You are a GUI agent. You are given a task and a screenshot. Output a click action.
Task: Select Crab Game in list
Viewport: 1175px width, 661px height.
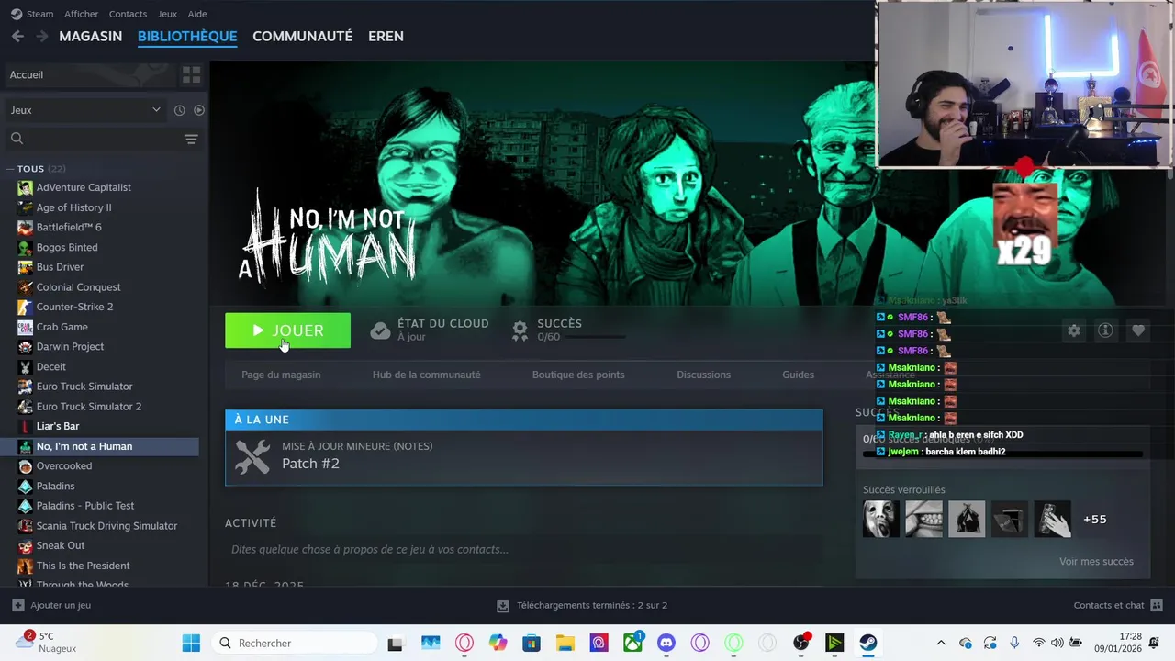pyautogui.click(x=62, y=327)
